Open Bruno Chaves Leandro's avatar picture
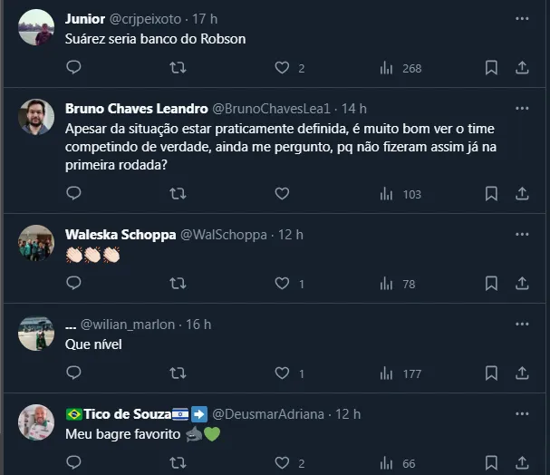 pyautogui.click(x=36, y=117)
